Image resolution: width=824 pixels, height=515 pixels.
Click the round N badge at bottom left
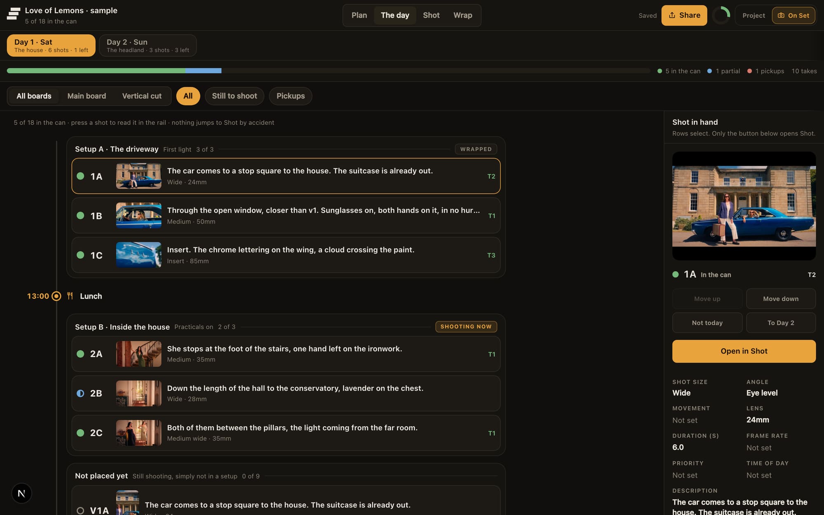coord(21,493)
